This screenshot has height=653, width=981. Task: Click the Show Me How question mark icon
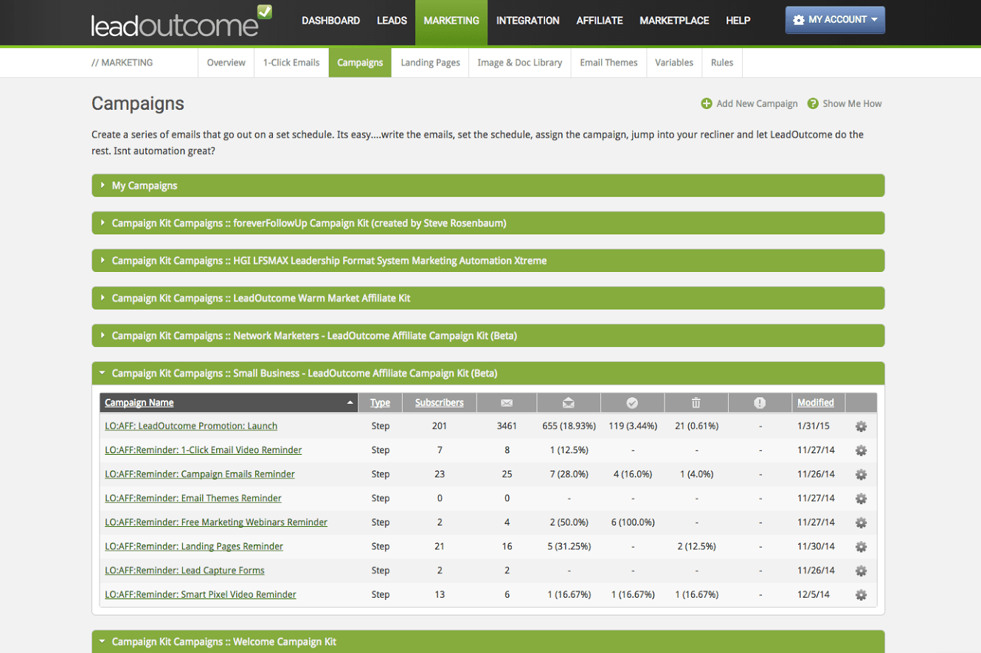[x=813, y=103]
